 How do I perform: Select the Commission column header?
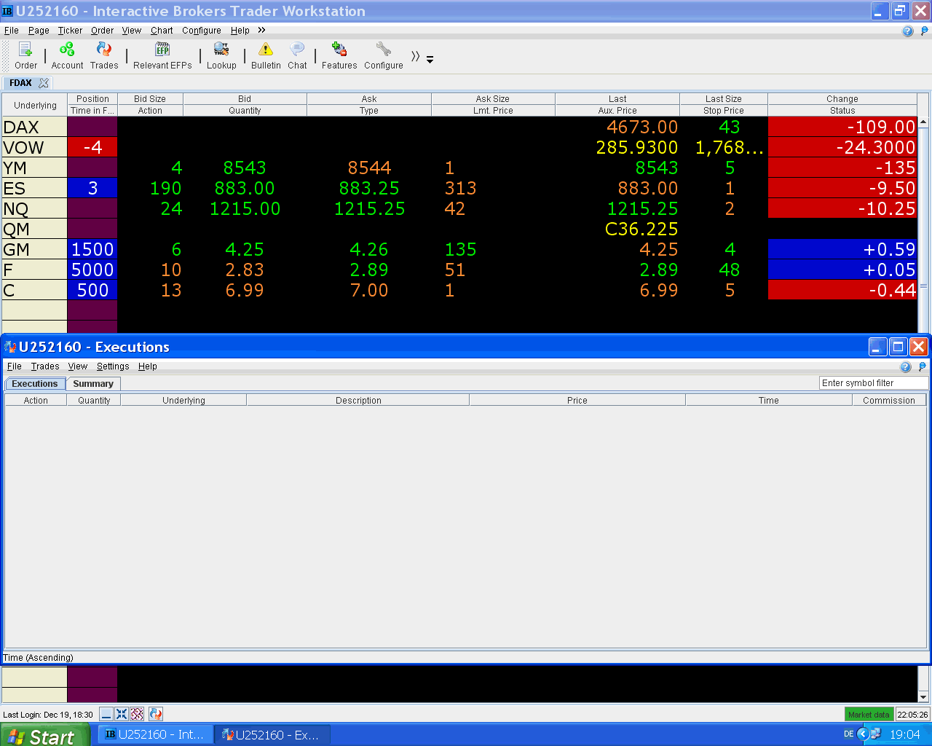click(888, 400)
